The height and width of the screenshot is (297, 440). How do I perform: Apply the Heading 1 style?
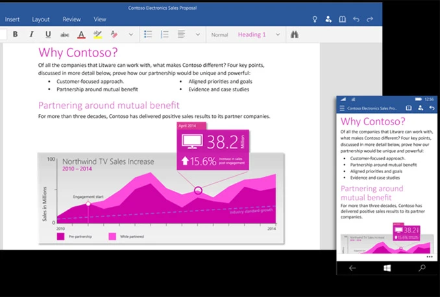pos(252,34)
